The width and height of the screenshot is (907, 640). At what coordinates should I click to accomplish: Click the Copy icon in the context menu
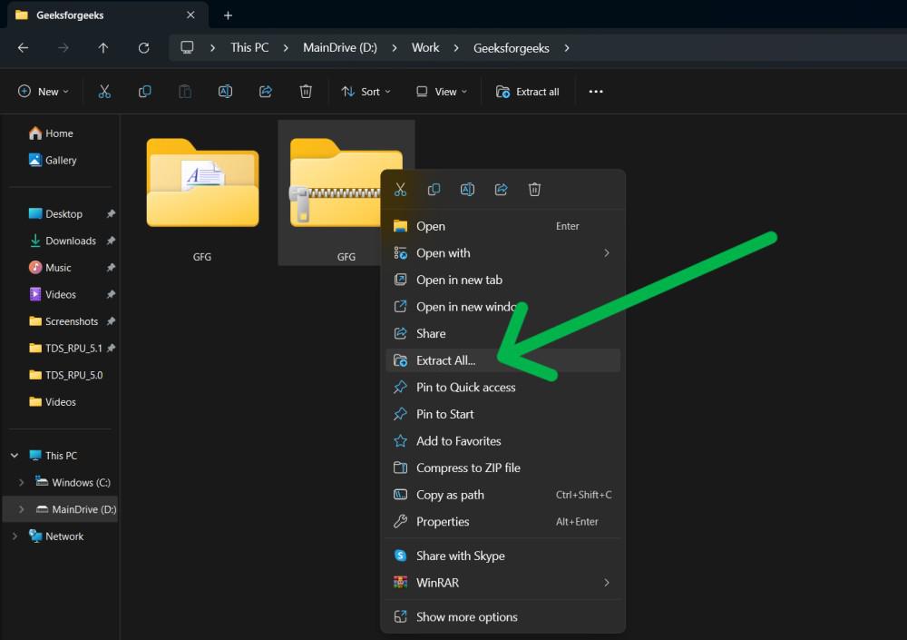coord(434,189)
